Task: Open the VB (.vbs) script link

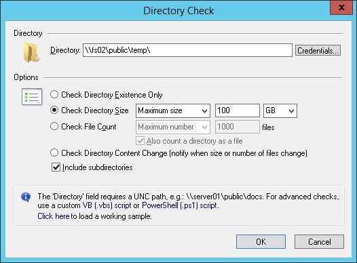Action: point(107,205)
